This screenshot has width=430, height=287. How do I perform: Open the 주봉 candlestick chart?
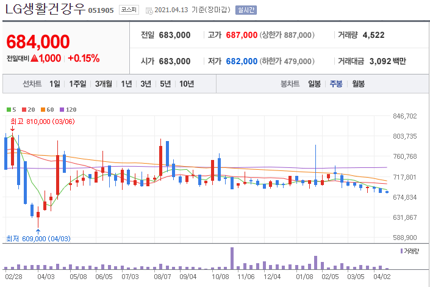[x=336, y=84]
